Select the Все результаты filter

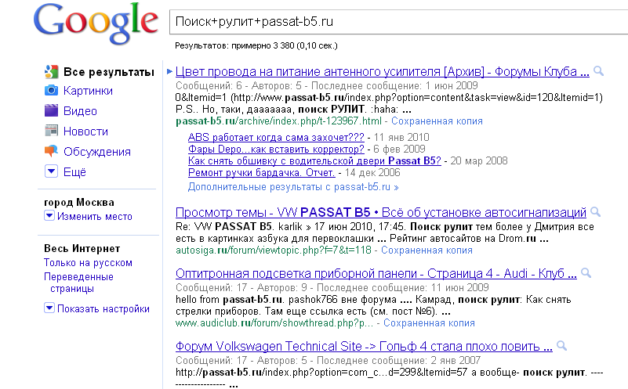tap(108, 72)
